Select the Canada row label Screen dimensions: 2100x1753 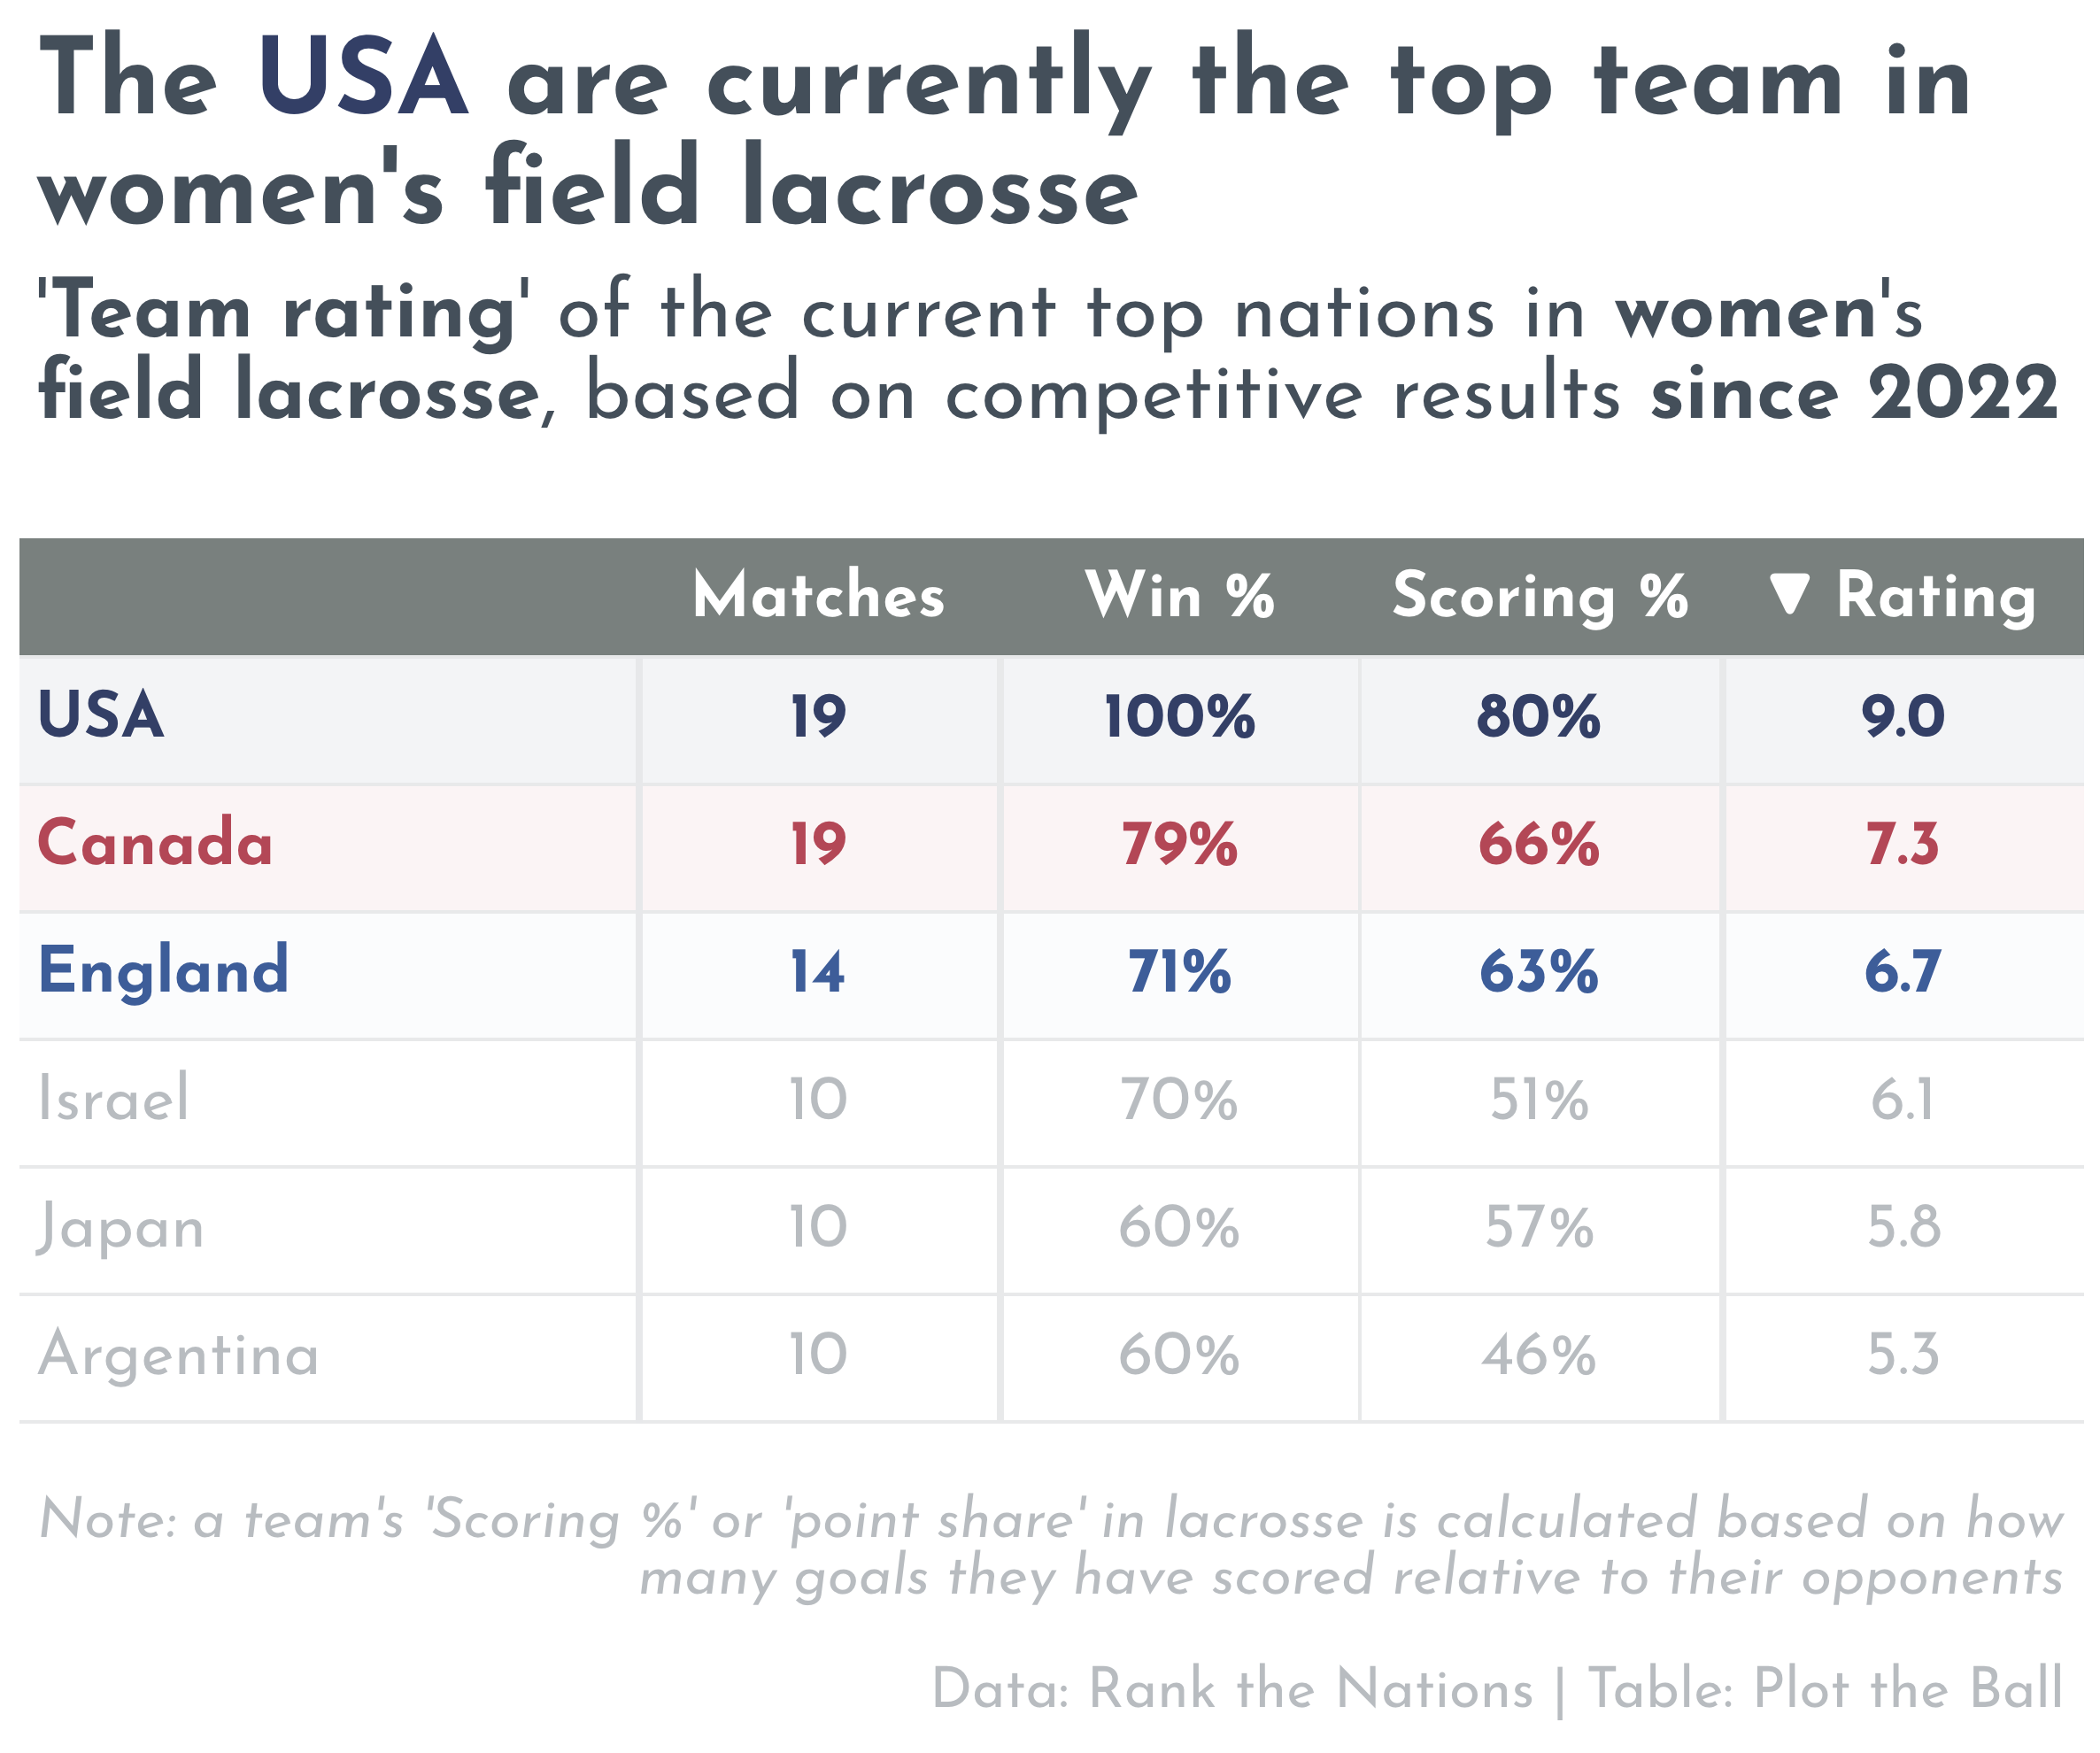pyautogui.click(x=155, y=843)
